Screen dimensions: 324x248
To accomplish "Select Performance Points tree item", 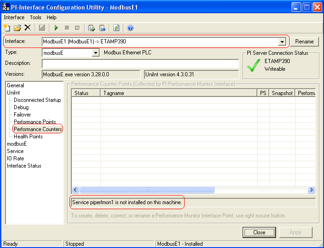I will tap(35, 122).
